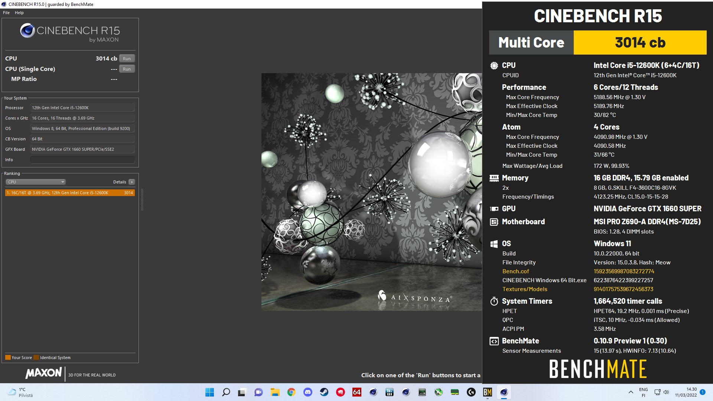Click the yellow 3014 cb score box
Image resolution: width=713 pixels, height=401 pixels.
coord(640,42)
